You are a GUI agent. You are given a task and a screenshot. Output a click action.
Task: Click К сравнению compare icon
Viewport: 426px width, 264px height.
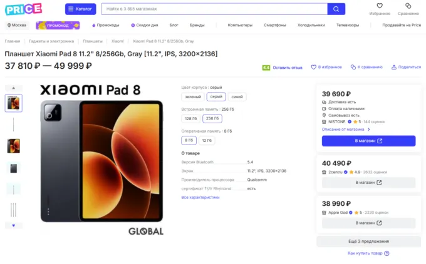[x=353, y=67]
